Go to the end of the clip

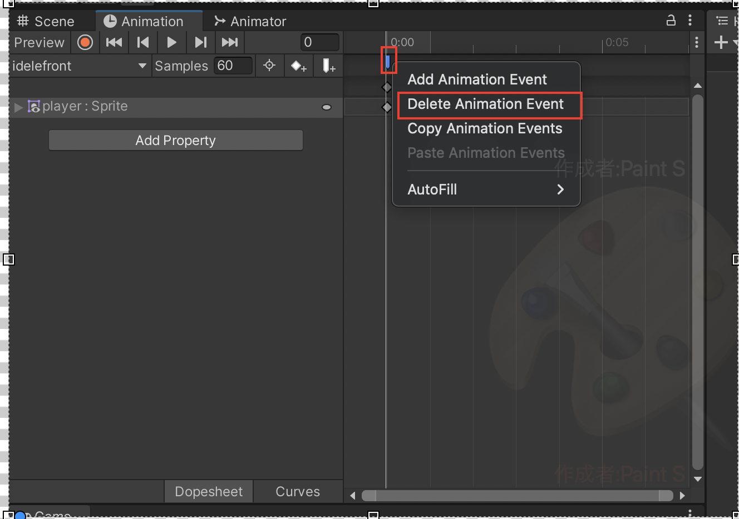(x=230, y=42)
